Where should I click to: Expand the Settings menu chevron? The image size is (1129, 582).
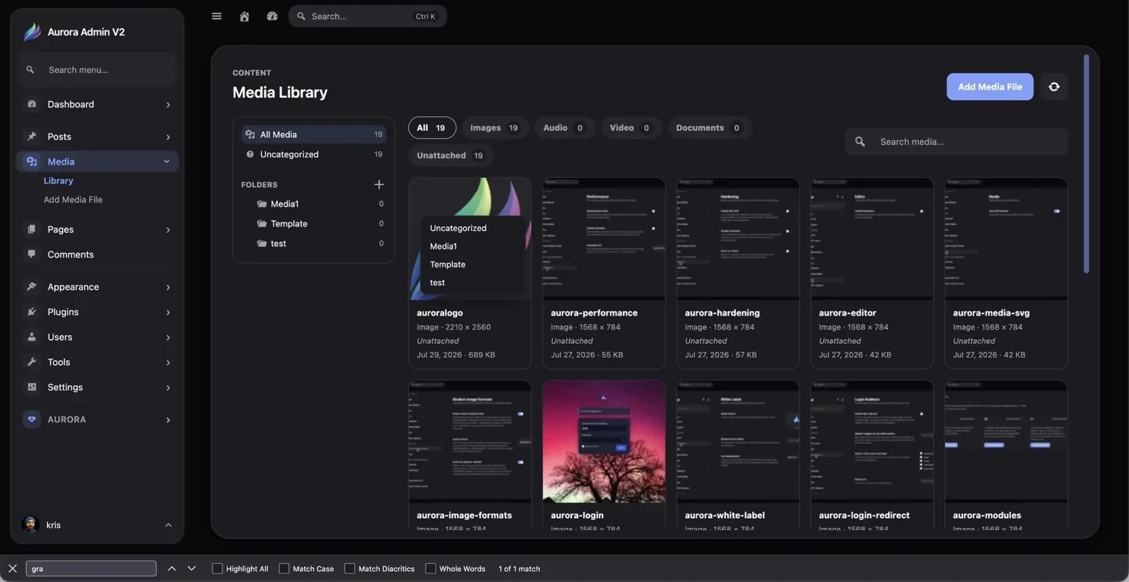pyautogui.click(x=168, y=388)
